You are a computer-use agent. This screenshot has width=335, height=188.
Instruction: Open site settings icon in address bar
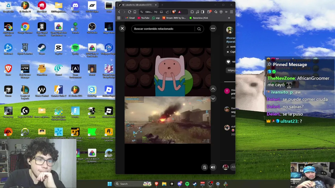pos(142,12)
